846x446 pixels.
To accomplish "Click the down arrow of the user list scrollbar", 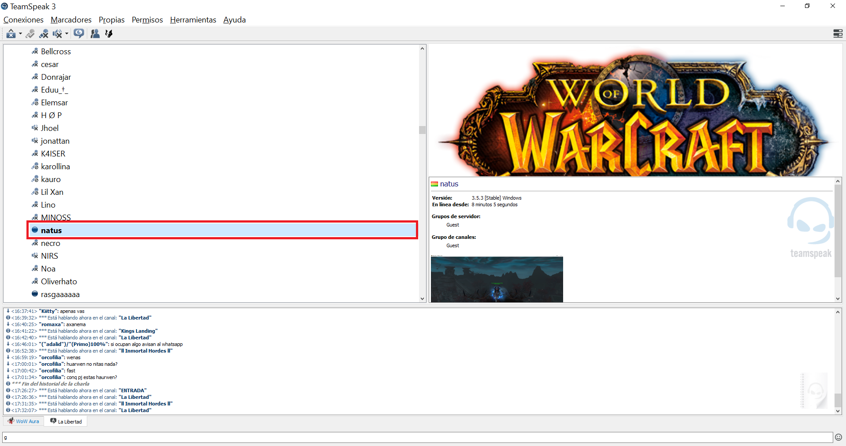I will (x=423, y=299).
